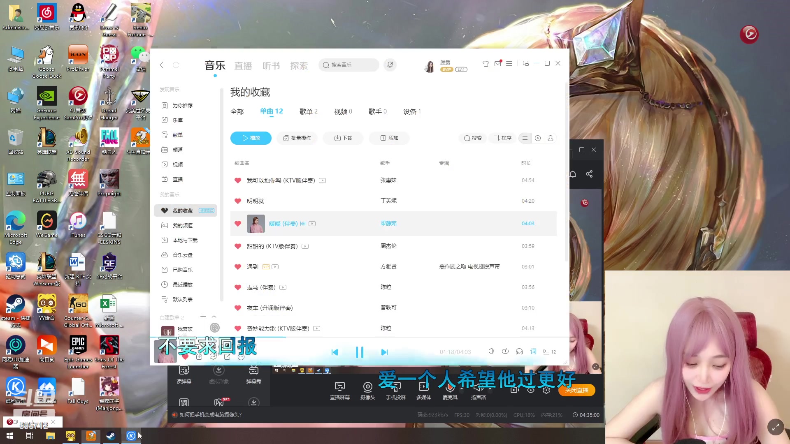The width and height of the screenshot is (790, 444).
Task: Launch Steam from the taskbar
Action: click(111, 435)
